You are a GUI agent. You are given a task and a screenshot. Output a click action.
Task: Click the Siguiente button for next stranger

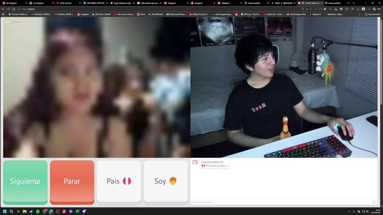(25, 182)
